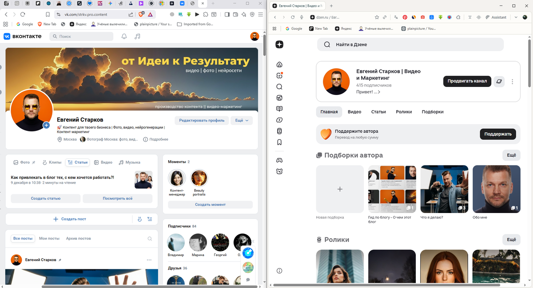
Task: Toggle Brave sidebar panel icon
Action: (x=227, y=14)
